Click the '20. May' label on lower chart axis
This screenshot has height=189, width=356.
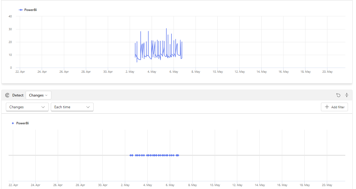click(x=328, y=185)
